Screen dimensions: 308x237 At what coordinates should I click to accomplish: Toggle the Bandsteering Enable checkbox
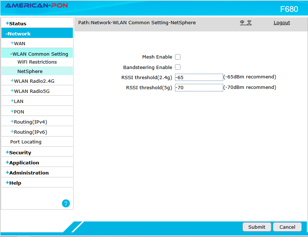178,67
